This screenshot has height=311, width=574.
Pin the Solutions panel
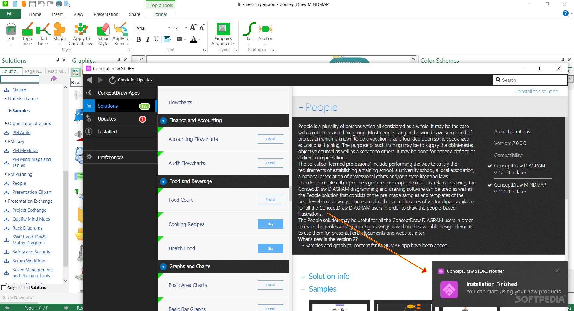(x=58, y=60)
